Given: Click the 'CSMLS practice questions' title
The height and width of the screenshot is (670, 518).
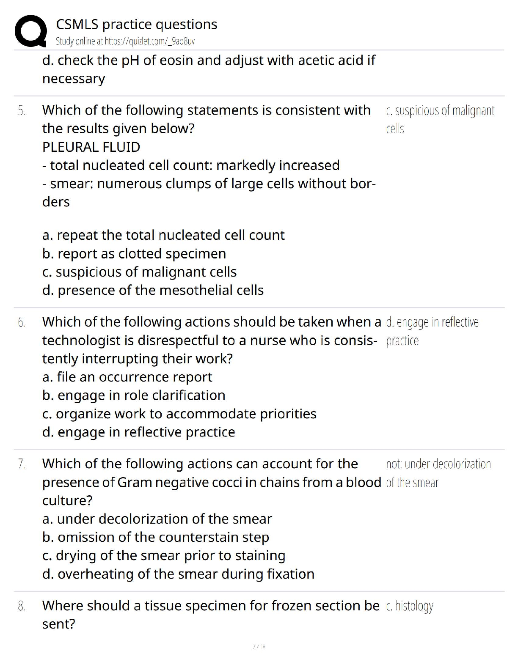Looking at the screenshot, I should 137,25.
